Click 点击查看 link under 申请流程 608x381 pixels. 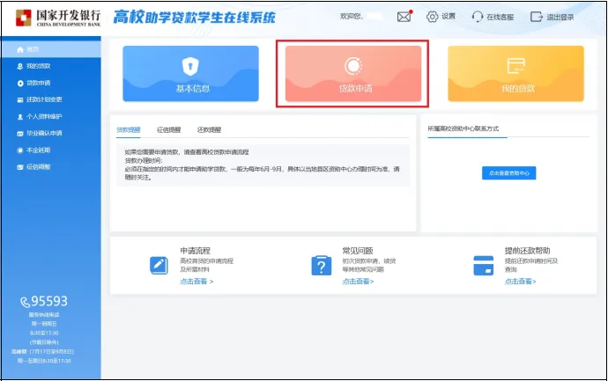coord(196,282)
